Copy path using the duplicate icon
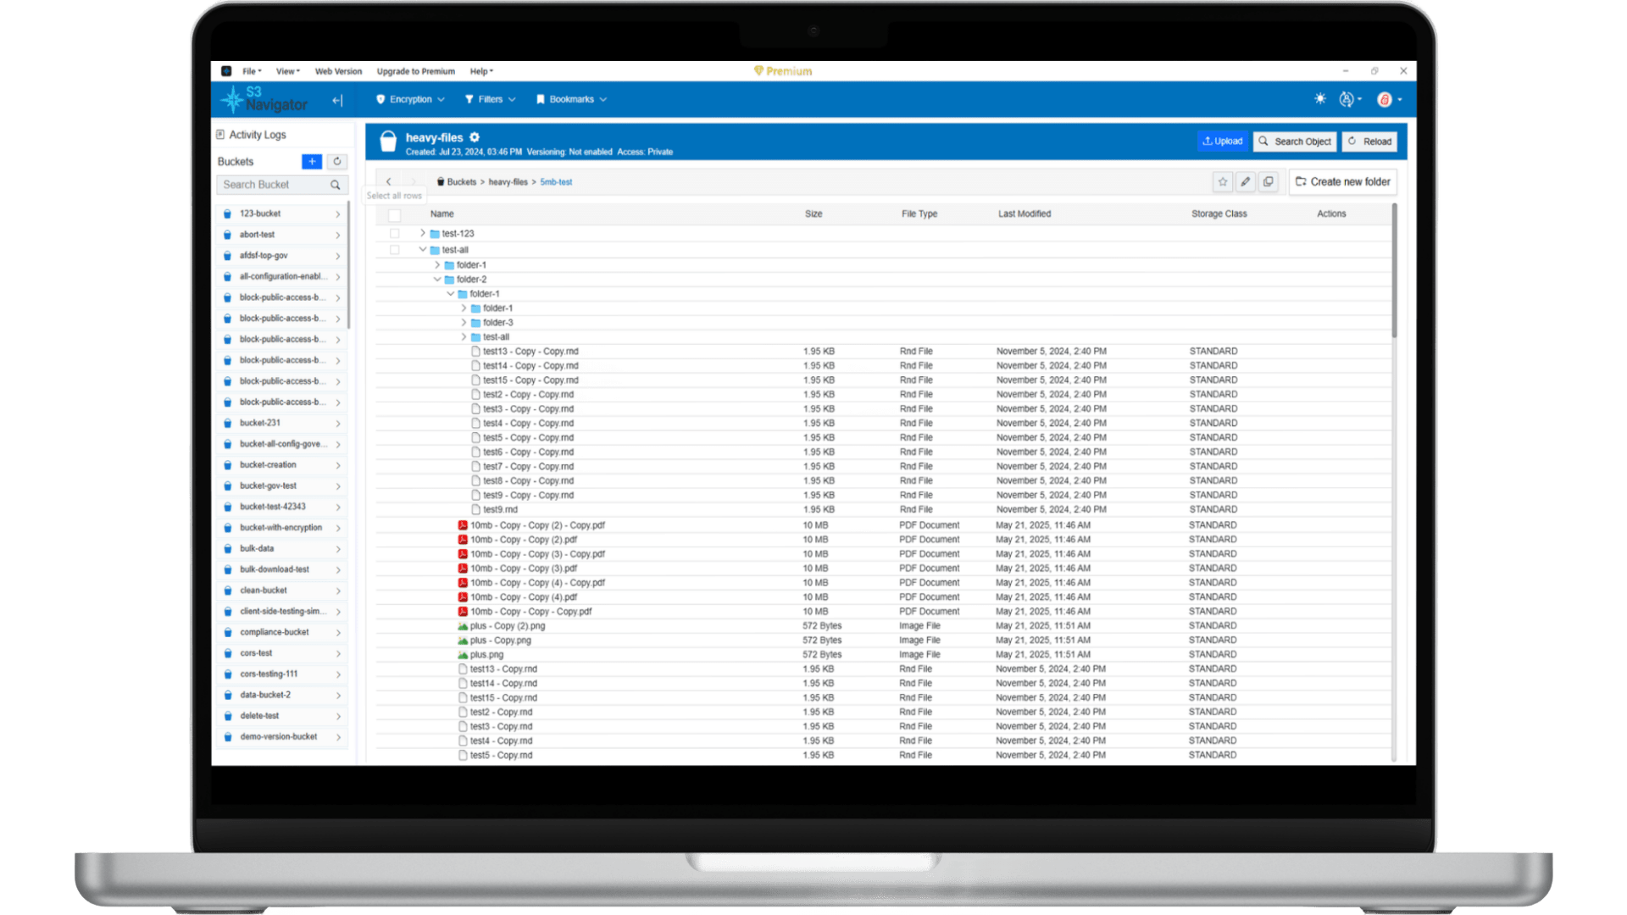The height and width of the screenshot is (915, 1627). [1268, 181]
